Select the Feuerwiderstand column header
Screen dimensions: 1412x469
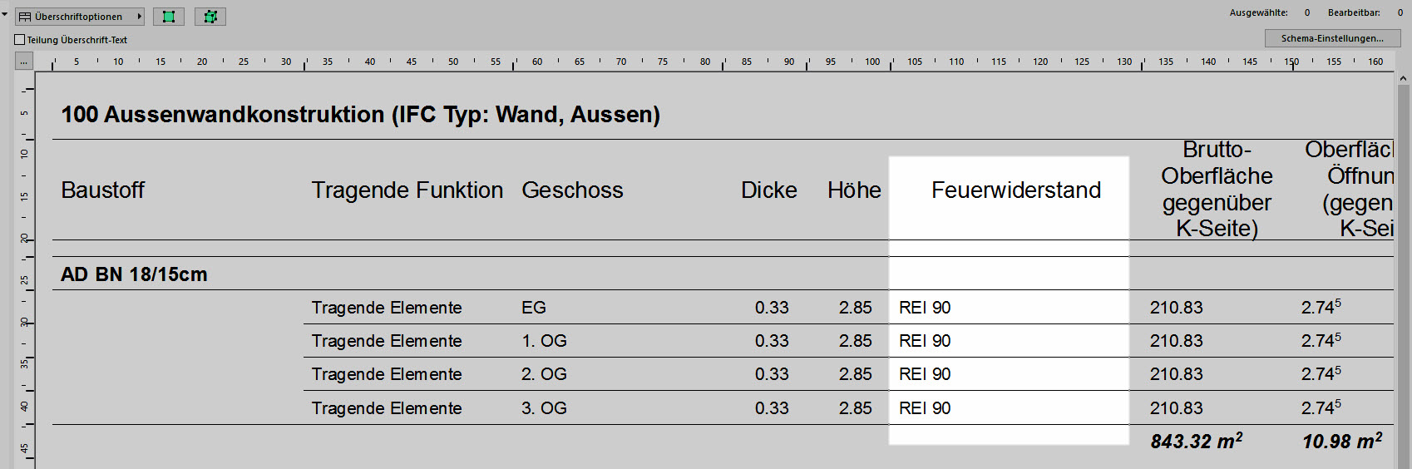tap(1015, 190)
